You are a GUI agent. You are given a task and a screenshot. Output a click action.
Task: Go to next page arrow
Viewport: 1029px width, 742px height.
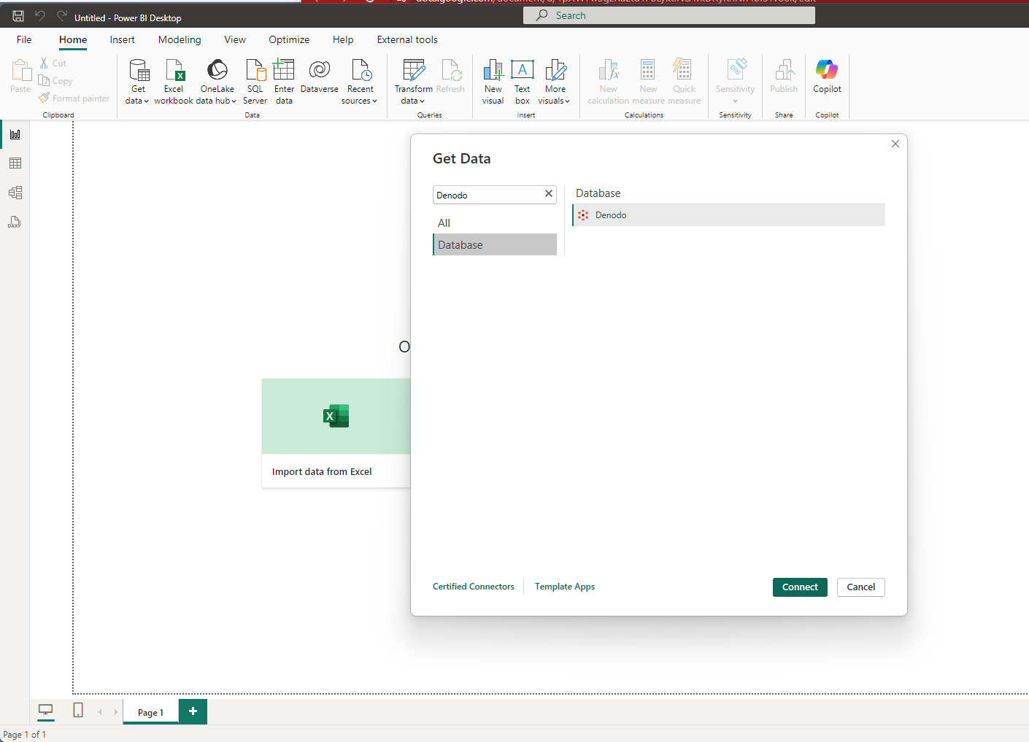115,712
